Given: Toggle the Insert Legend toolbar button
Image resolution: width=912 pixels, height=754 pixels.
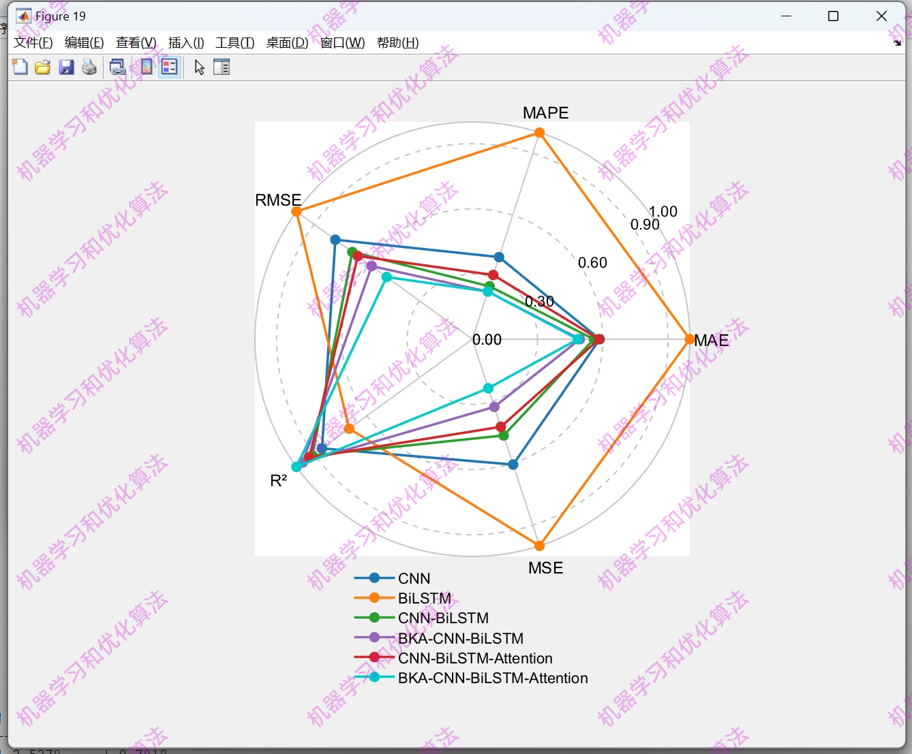Looking at the screenshot, I should (x=170, y=67).
